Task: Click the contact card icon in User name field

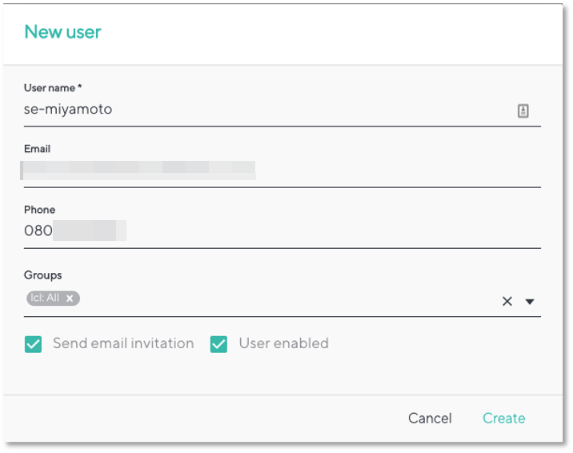Action: pos(523,110)
